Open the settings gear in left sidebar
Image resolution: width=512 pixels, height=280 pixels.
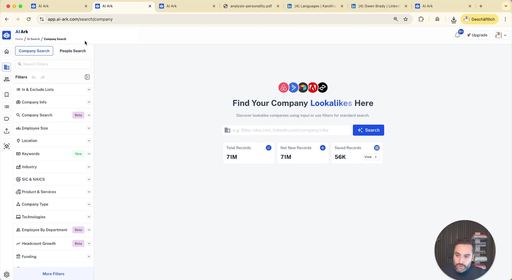click(7, 275)
